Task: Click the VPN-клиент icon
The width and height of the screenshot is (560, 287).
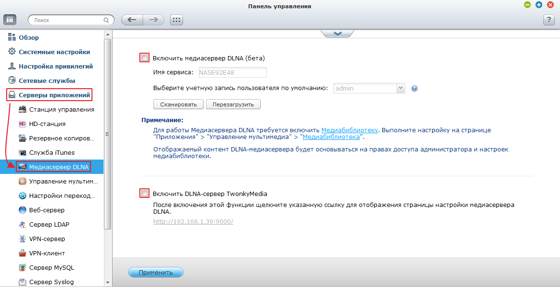Action: pyautogui.click(x=23, y=253)
